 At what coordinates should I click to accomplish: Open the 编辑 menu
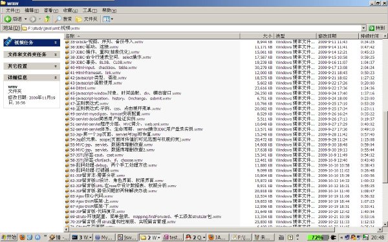point(32,10)
